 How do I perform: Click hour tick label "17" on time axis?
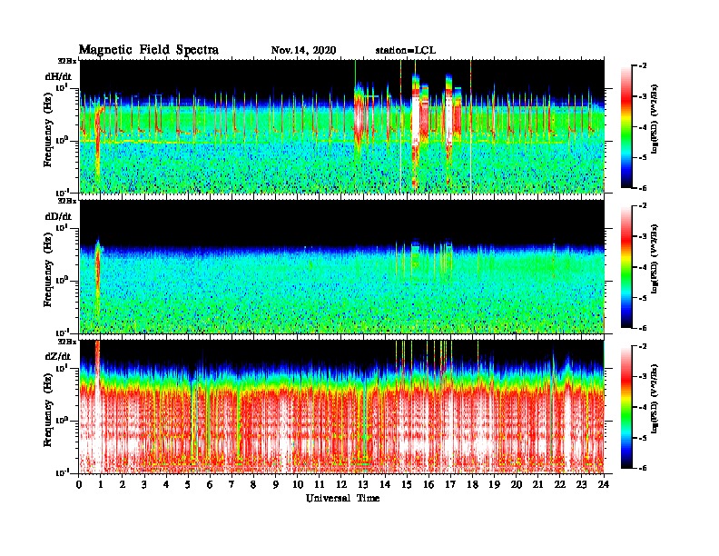[x=451, y=484]
